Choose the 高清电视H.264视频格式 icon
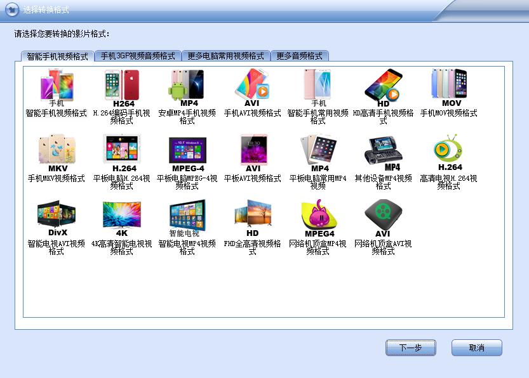 point(449,153)
